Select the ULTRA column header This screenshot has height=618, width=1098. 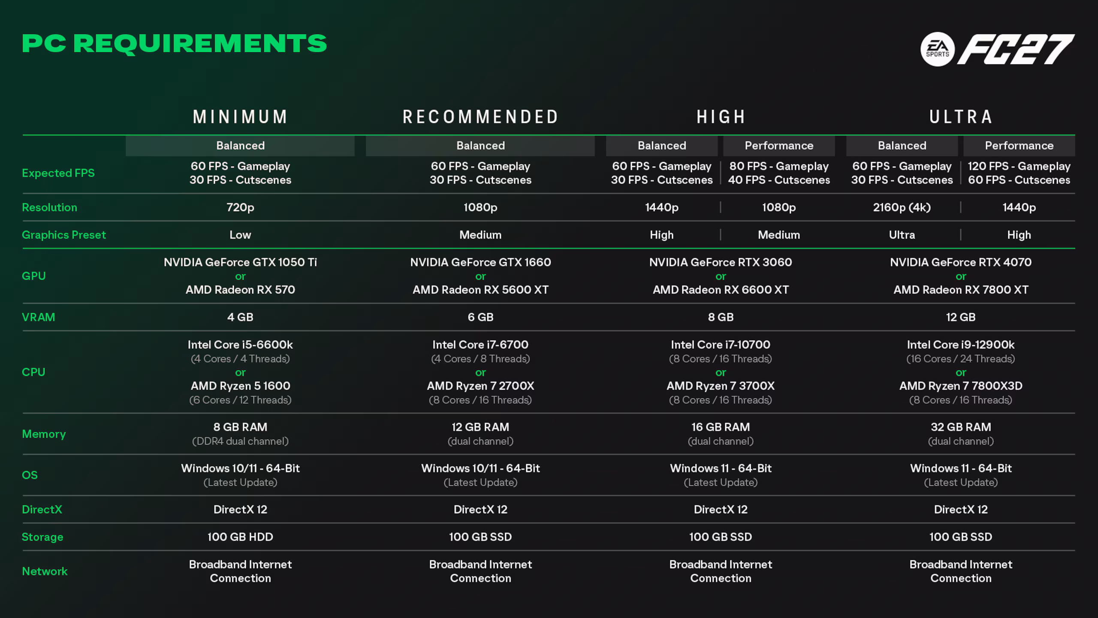pos(961,117)
